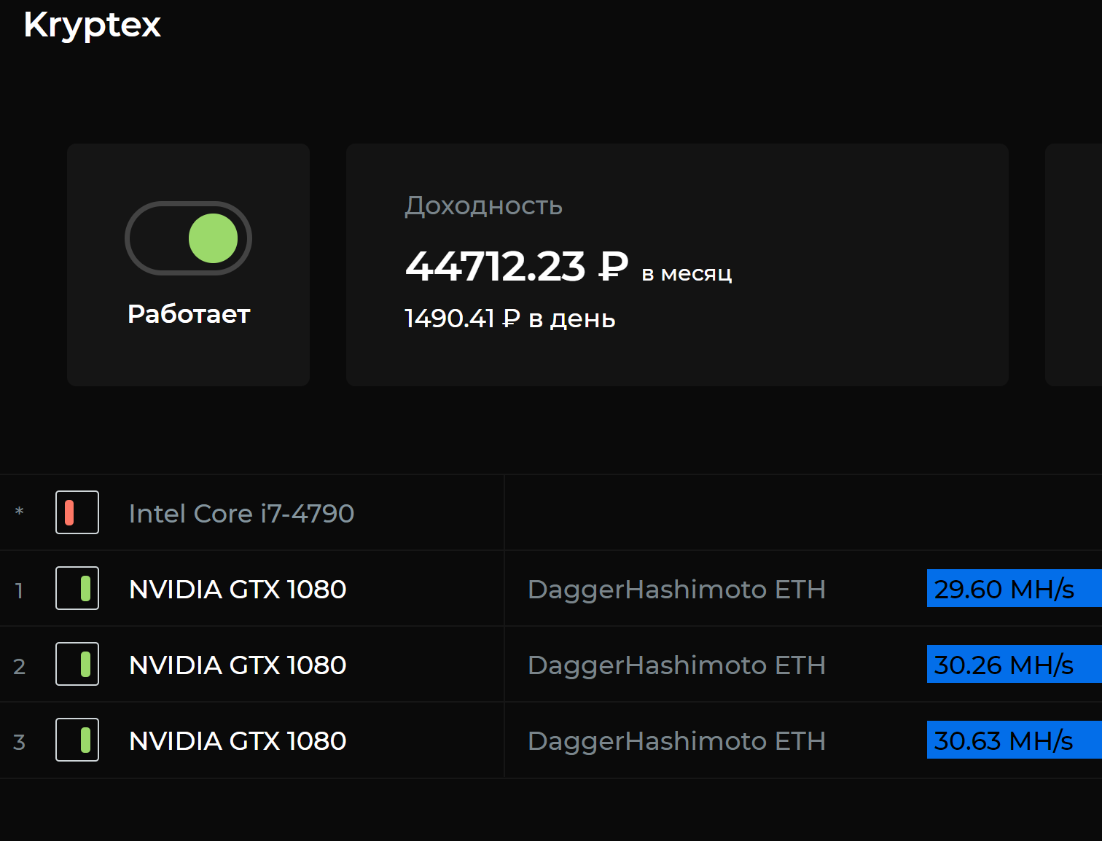The image size is (1102, 841).
Task: Disable the first NVIDIA GTX 1080 toggle
Action: (x=77, y=588)
